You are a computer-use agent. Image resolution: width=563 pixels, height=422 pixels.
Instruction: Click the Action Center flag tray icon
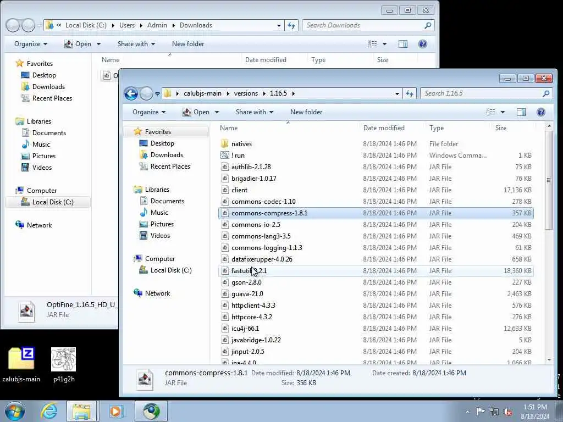click(x=481, y=412)
